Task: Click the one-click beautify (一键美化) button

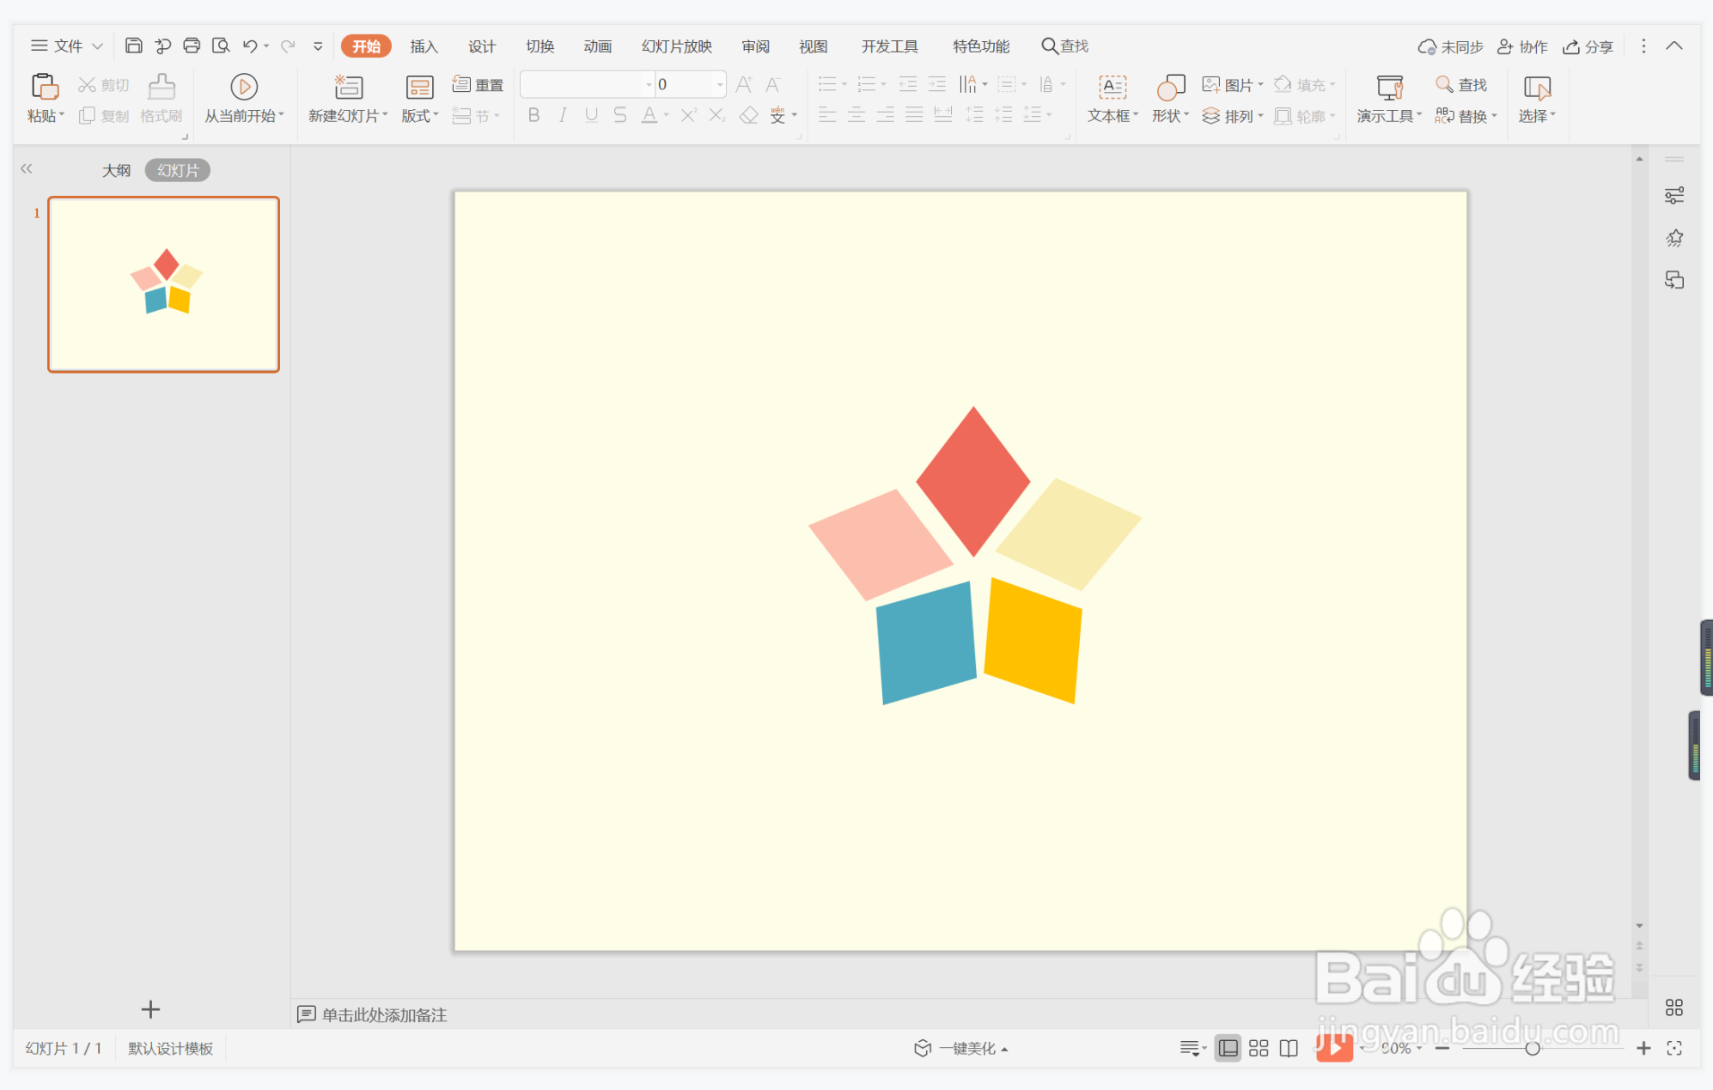Action: tap(960, 1048)
